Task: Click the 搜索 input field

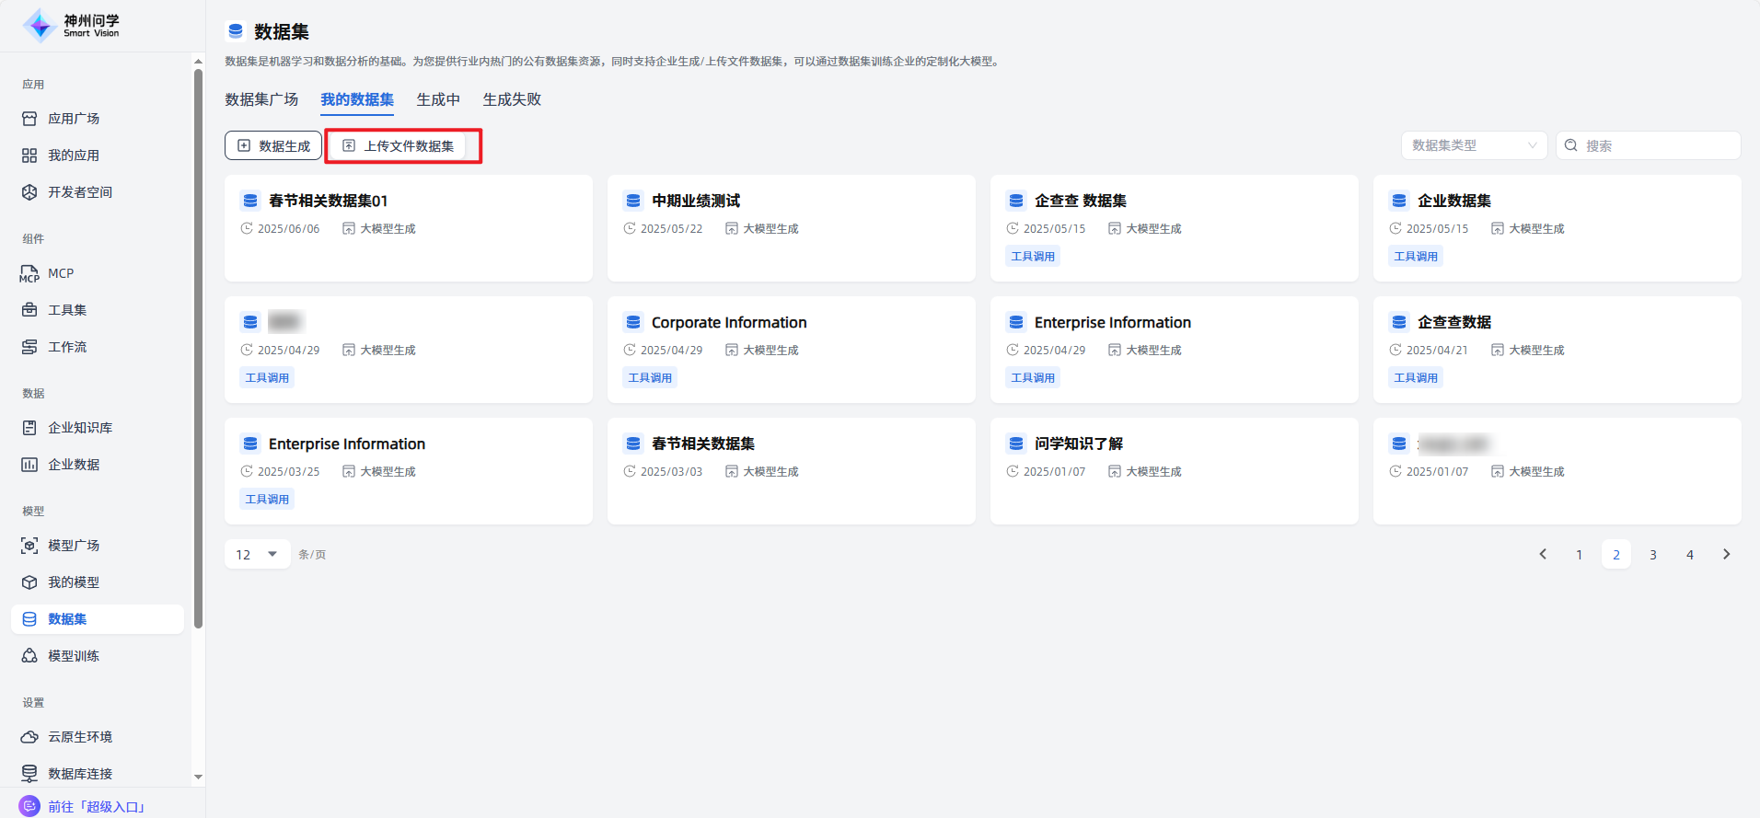Action: click(x=1657, y=145)
